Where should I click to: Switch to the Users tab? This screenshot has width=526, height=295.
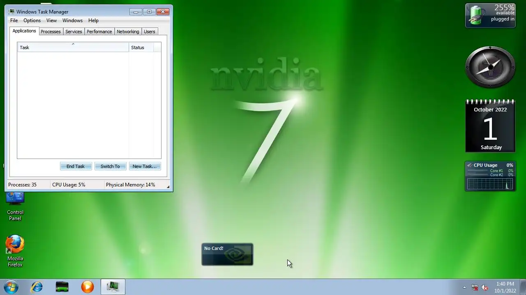[150, 32]
